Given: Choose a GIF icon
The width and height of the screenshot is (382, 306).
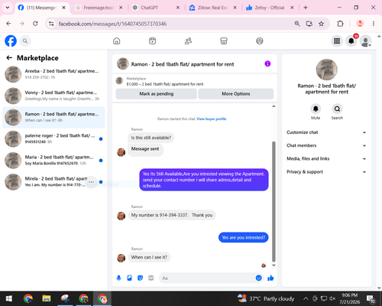Looking at the screenshot, I should (x=151, y=278).
